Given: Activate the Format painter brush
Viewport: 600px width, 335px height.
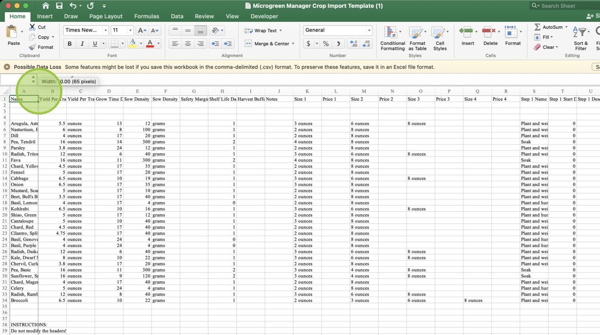Looking at the screenshot, I should click(x=32, y=47).
